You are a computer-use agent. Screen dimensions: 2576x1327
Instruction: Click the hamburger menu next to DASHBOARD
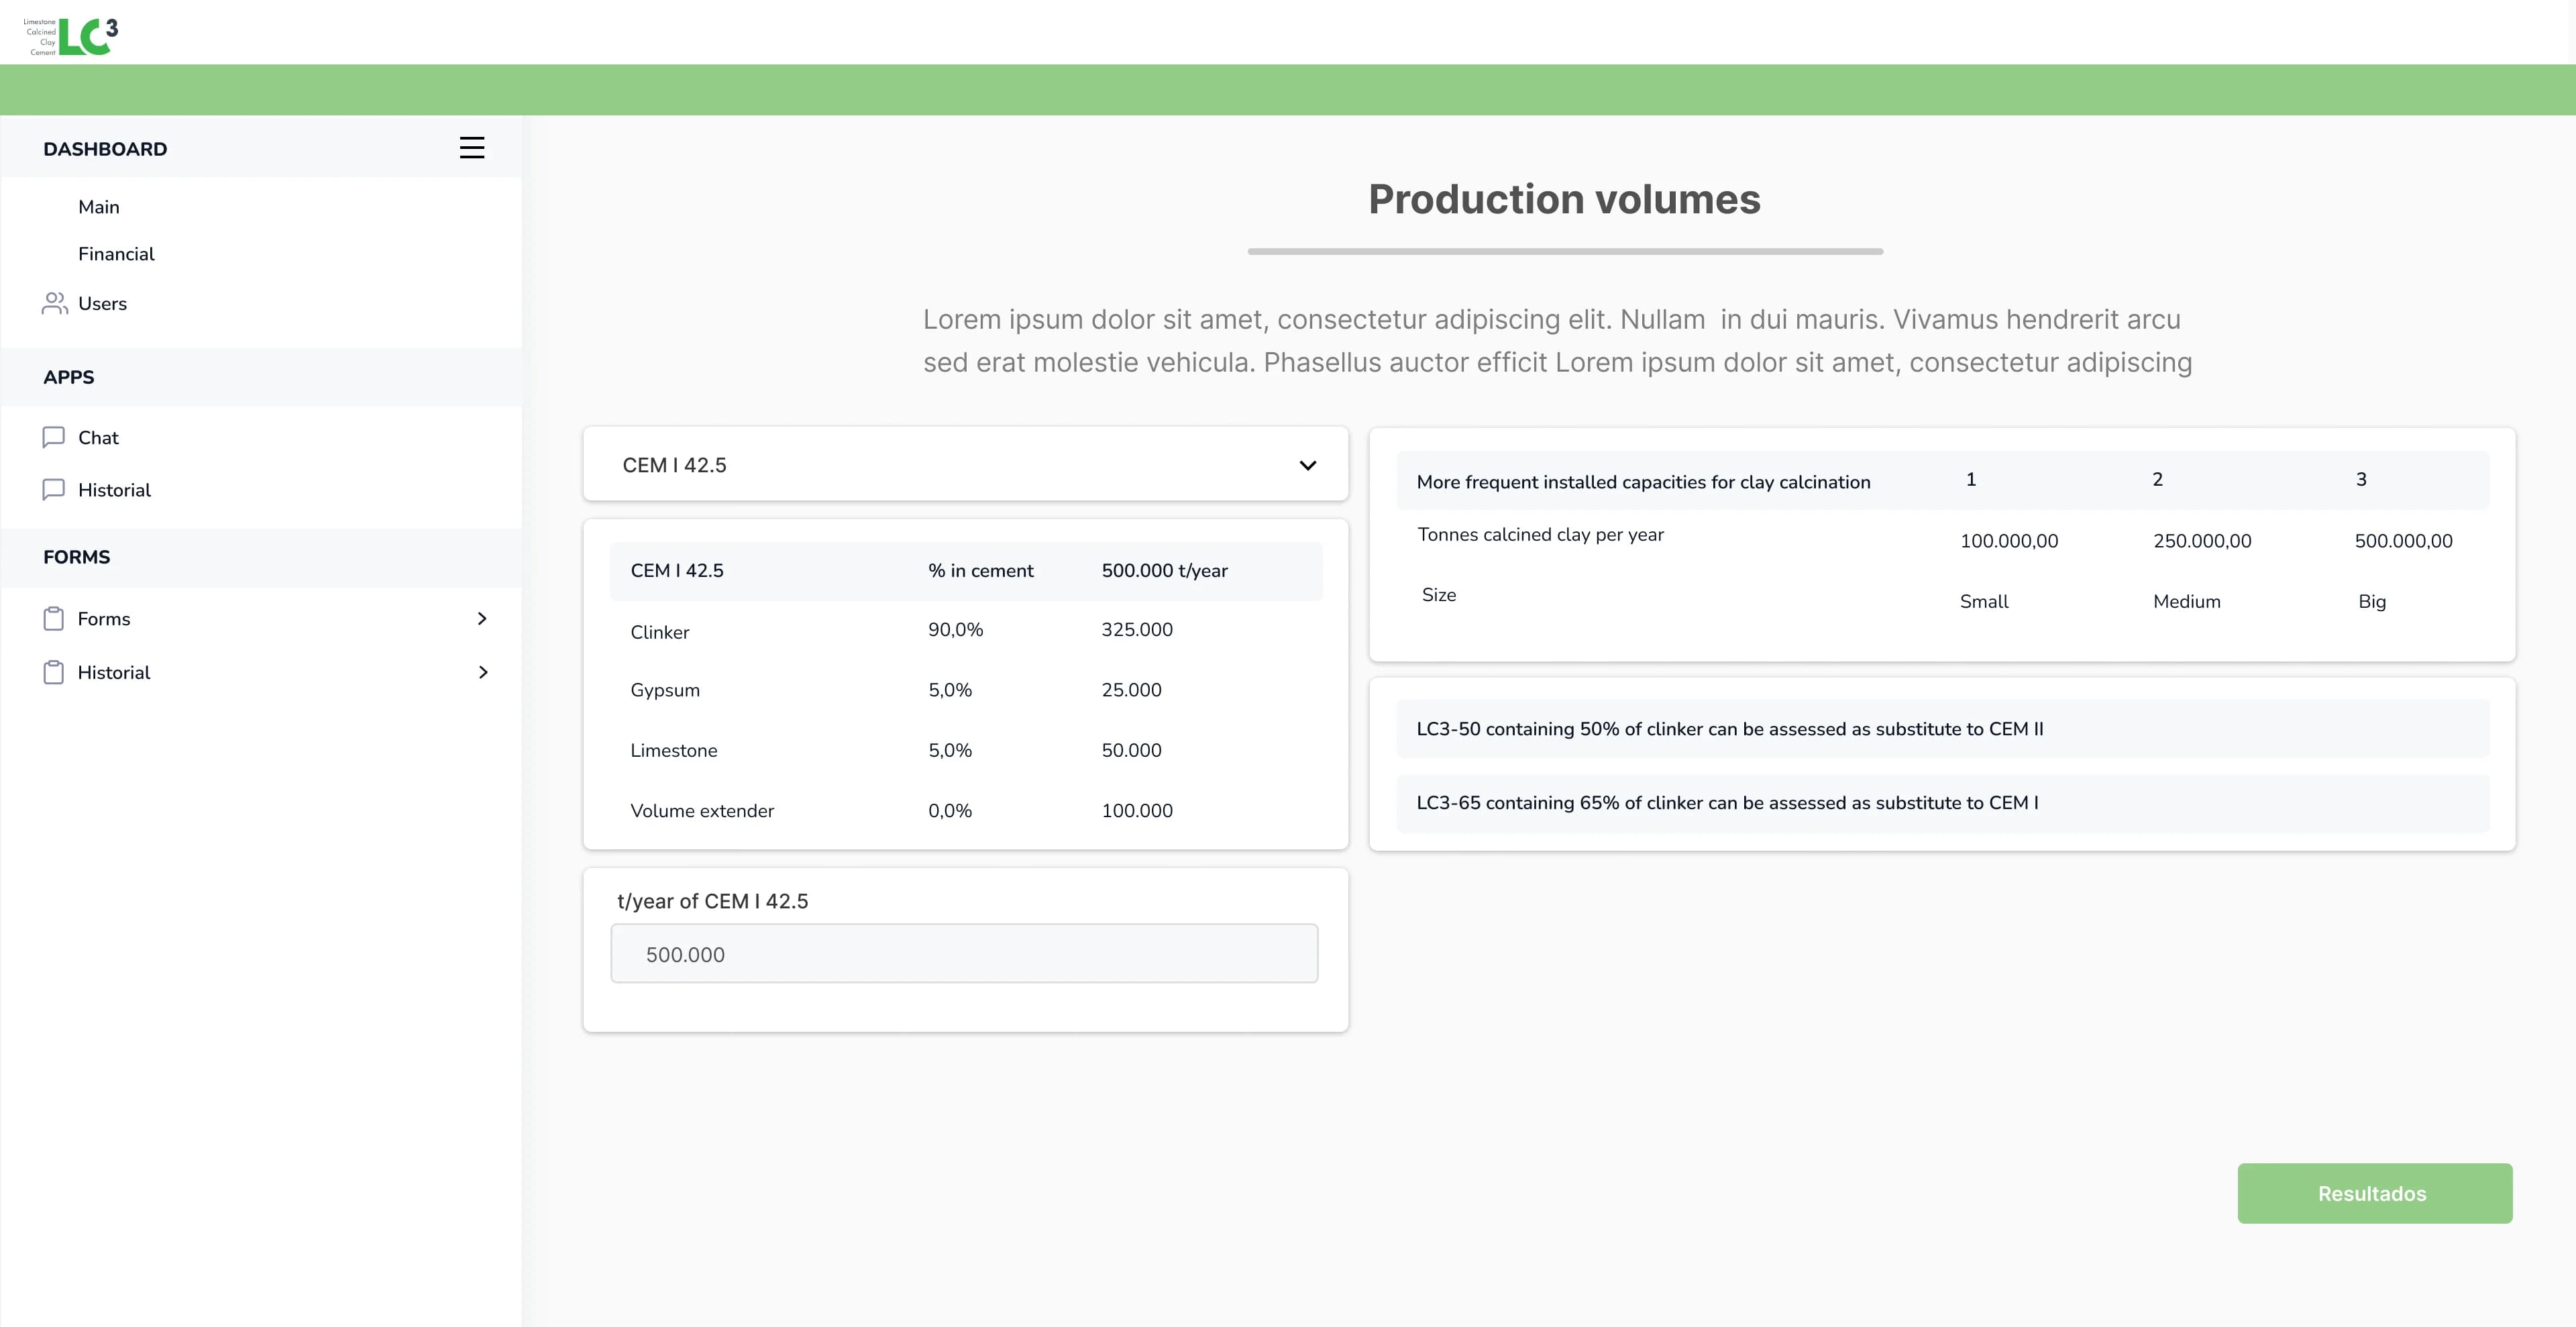472,147
